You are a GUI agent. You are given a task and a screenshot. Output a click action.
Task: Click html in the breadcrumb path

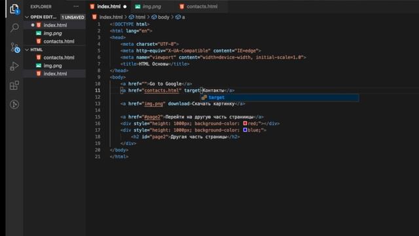[x=140, y=17]
